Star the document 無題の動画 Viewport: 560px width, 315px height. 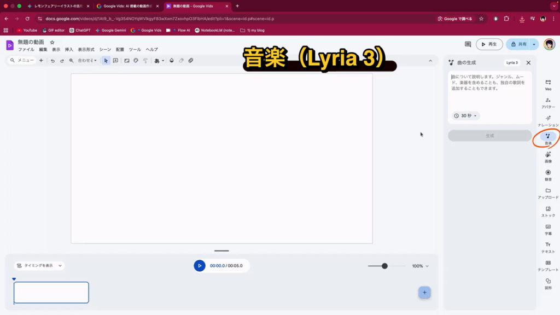point(52,42)
